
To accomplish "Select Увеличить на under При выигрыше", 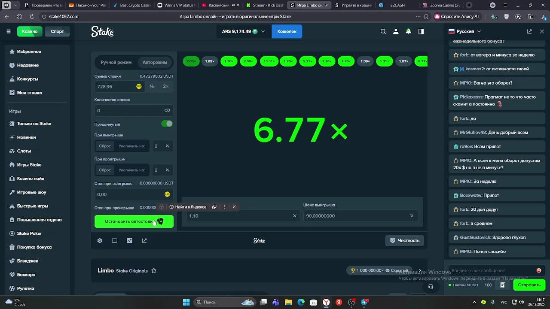I will (x=131, y=146).
